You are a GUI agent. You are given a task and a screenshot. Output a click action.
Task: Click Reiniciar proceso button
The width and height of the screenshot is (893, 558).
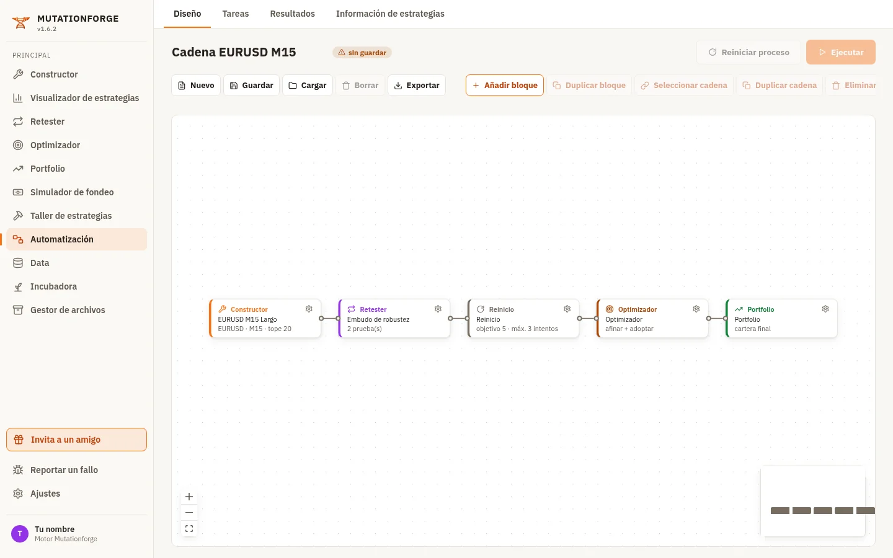[749, 53]
